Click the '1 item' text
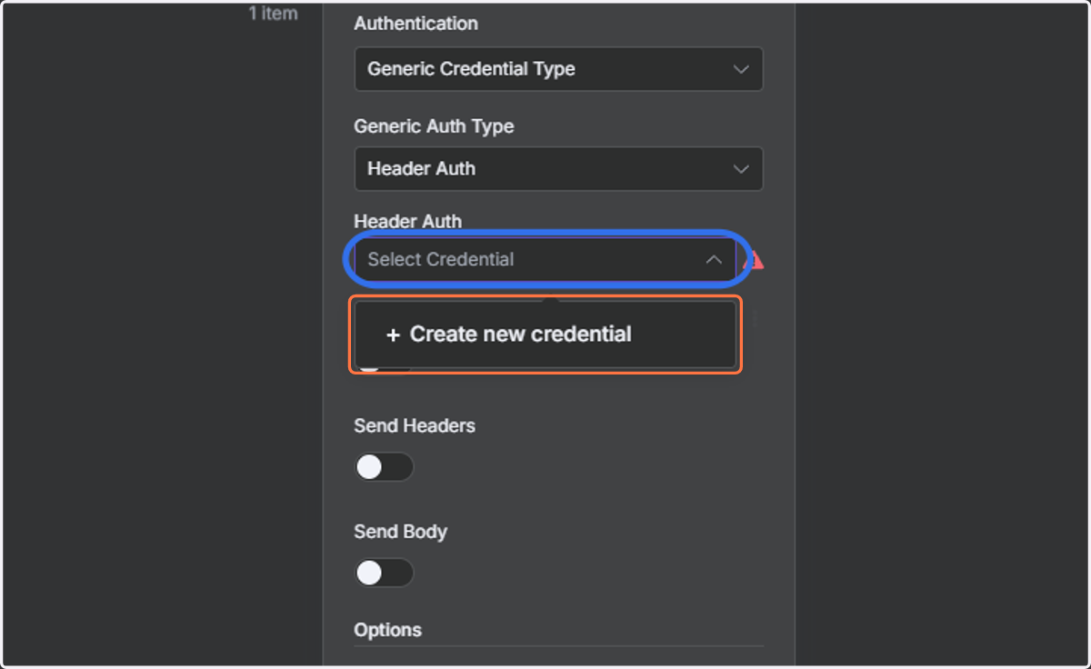 pos(273,14)
